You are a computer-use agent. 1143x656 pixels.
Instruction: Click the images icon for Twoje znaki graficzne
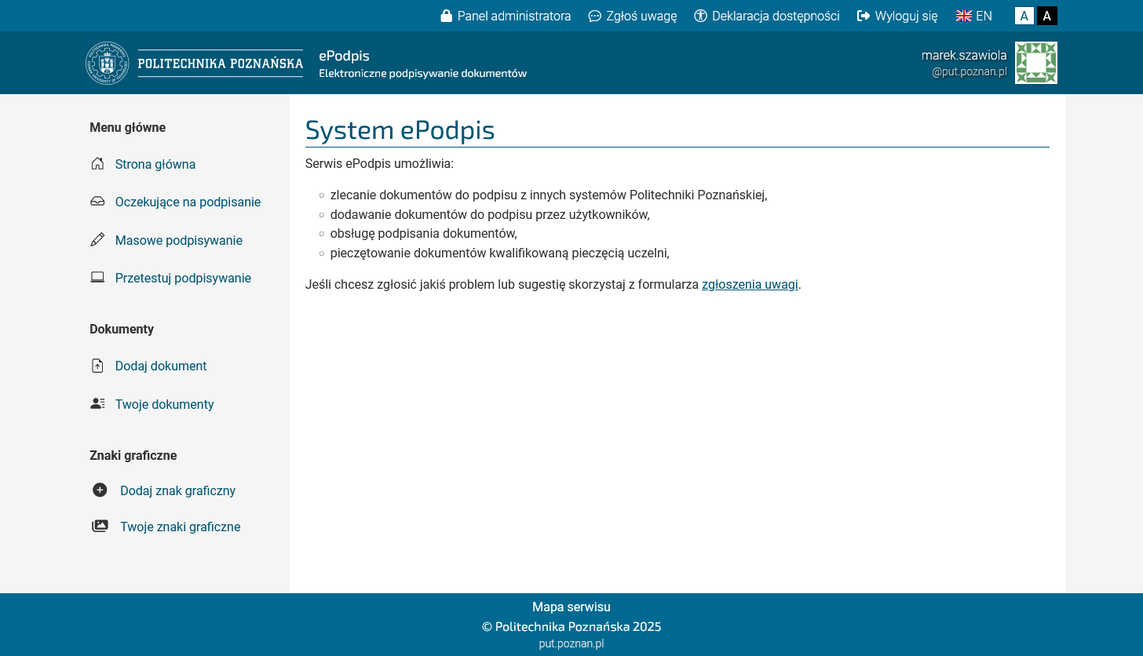pos(100,527)
